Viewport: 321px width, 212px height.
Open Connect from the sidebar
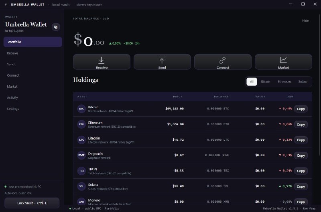13,75
